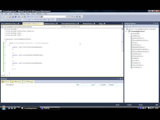160x120 pixels.
Task: Click the Open File toolbar icon
Action: click(x=10, y=17)
